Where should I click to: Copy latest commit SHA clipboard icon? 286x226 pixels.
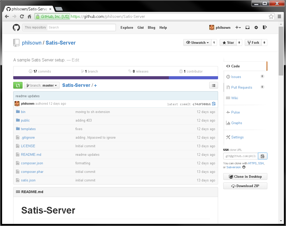[214, 104]
